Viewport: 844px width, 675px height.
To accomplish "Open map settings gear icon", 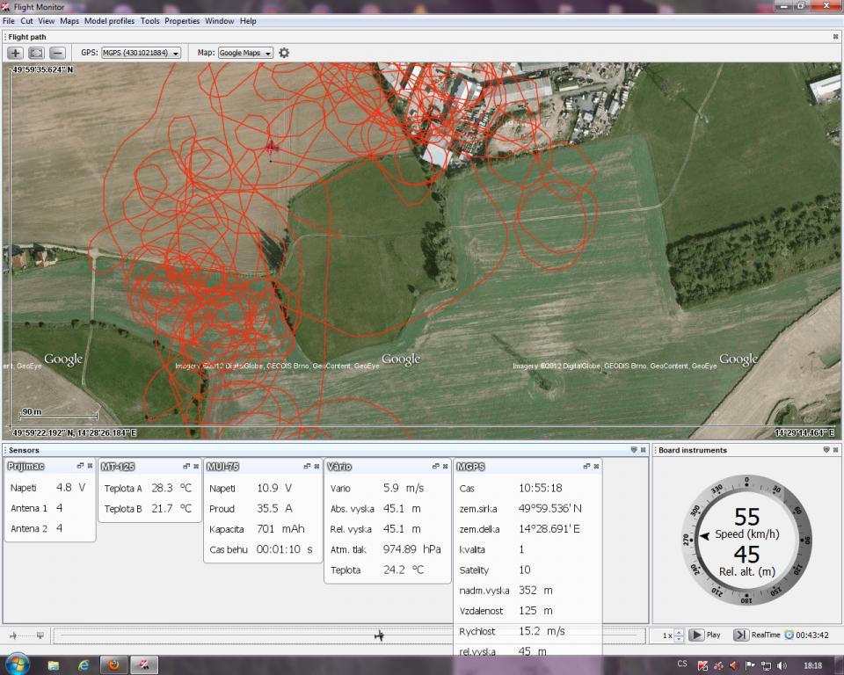I will click(x=284, y=53).
